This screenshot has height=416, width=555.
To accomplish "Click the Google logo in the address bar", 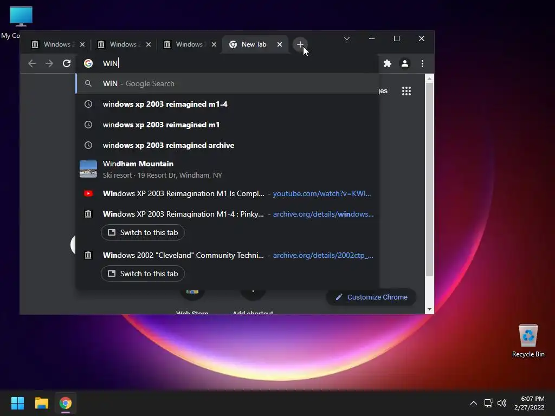I will pyautogui.click(x=88, y=63).
